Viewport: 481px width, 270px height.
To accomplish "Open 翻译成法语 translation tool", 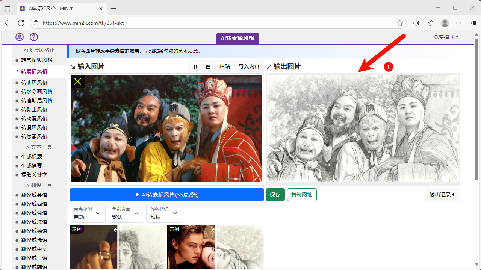I will point(34,222).
